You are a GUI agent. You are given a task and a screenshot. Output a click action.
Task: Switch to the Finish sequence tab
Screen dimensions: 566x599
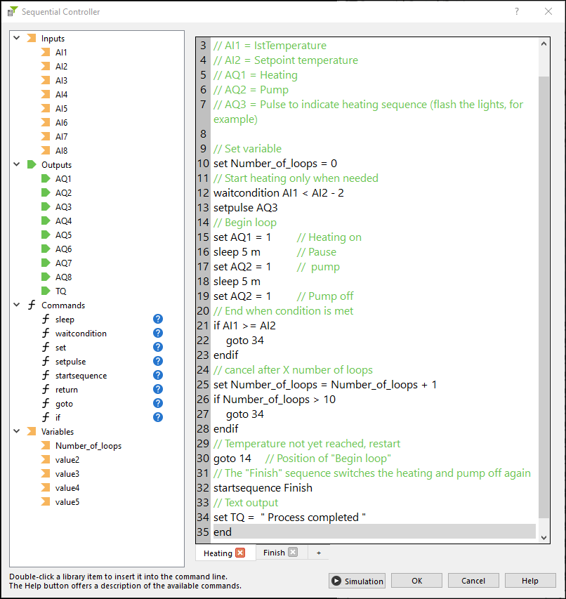coord(273,553)
